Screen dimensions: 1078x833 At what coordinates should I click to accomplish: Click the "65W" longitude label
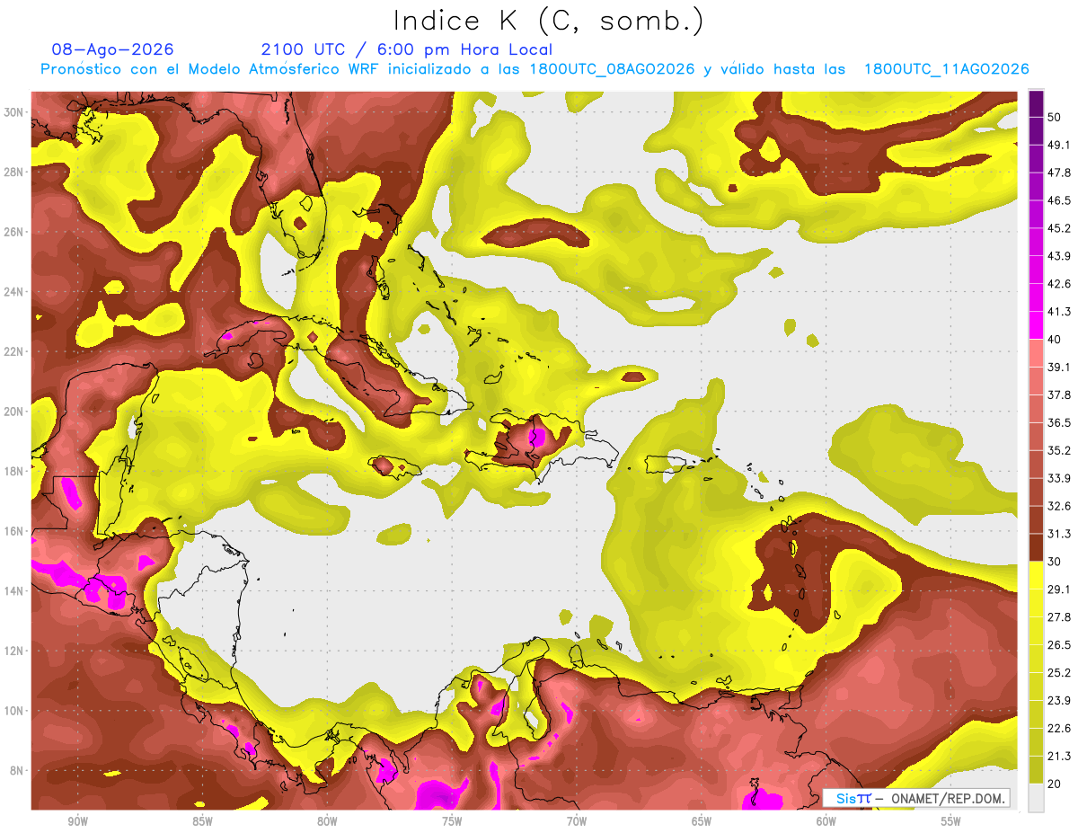click(x=701, y=822)
